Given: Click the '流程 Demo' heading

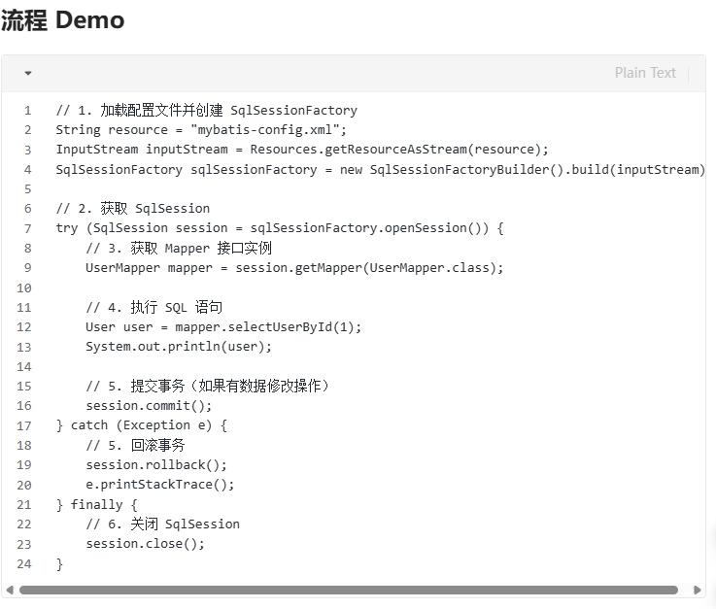Looking at the screenshot, I should pyautogui.click(x=62, y=20).
